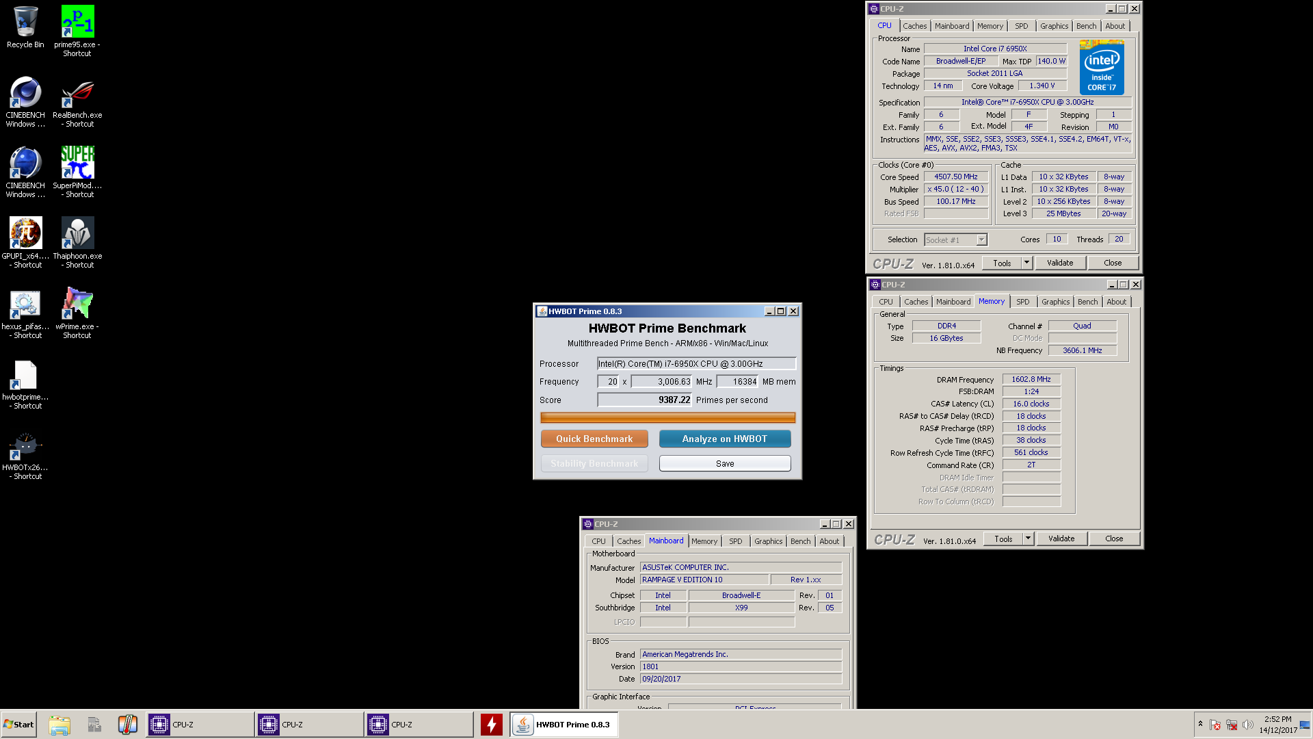Click the BIOS Version value 1801
1313x739 pixels.
(741, 666)
